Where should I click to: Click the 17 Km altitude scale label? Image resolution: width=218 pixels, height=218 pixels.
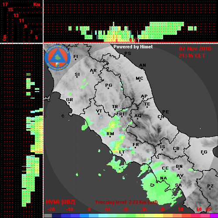coord(5,4)
